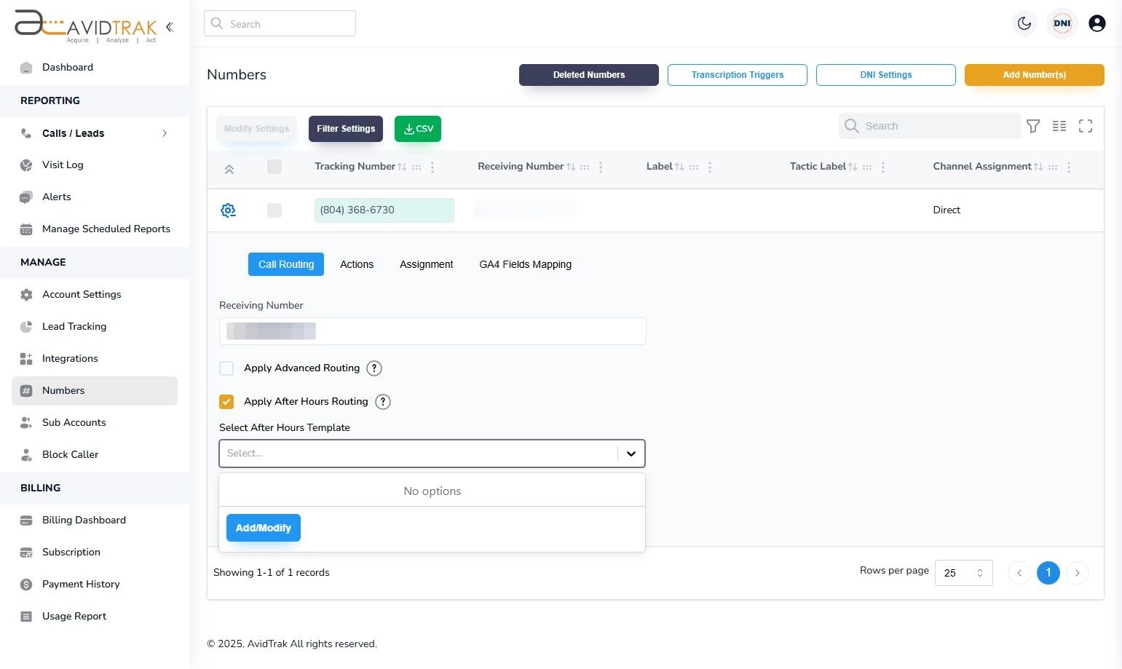Click the Billing Dashboard card icon
Viewport: 1122px width, 669px height.
coord(26,520)
